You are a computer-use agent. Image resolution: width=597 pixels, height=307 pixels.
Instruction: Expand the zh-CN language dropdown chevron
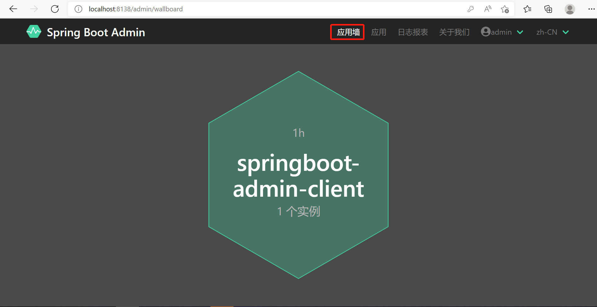(x=566, y=32)
